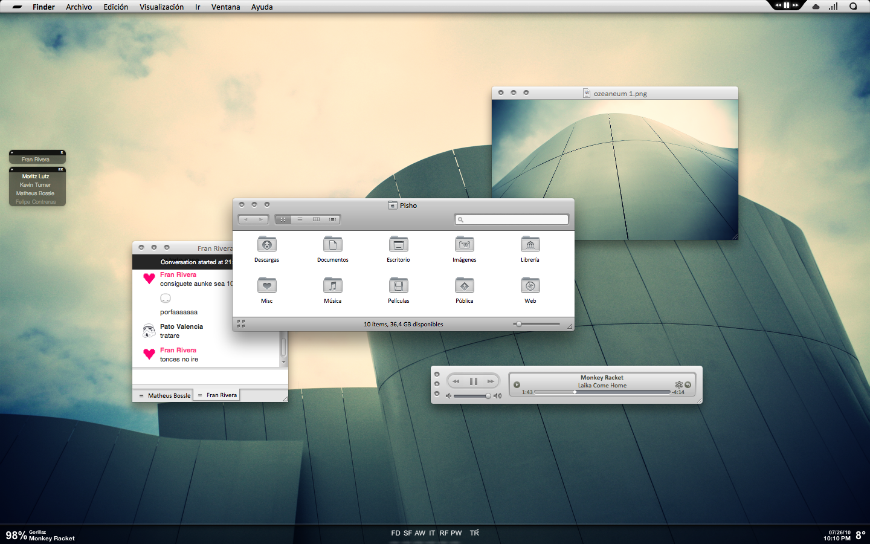Click the SF shortcut in bottom bar

(408, 533)
